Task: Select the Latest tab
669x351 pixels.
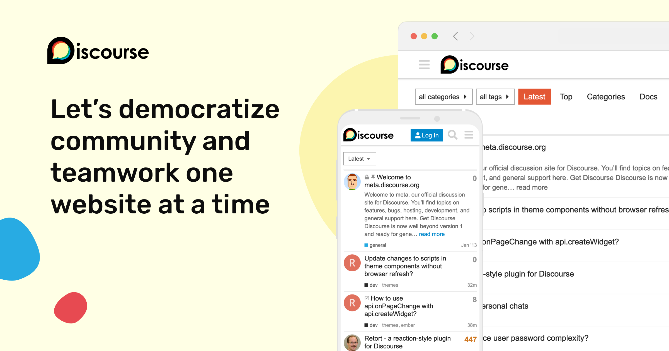Action: 534,96
